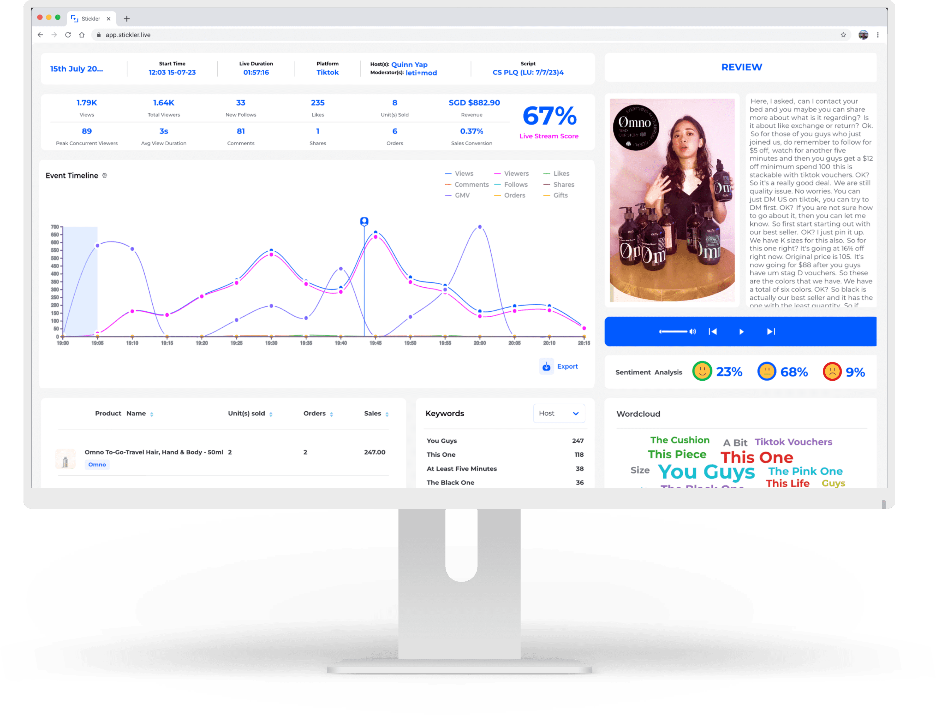Open the Keywords Host dropdown
This screenshot has width=936, height=715.
tap(559, 413)
